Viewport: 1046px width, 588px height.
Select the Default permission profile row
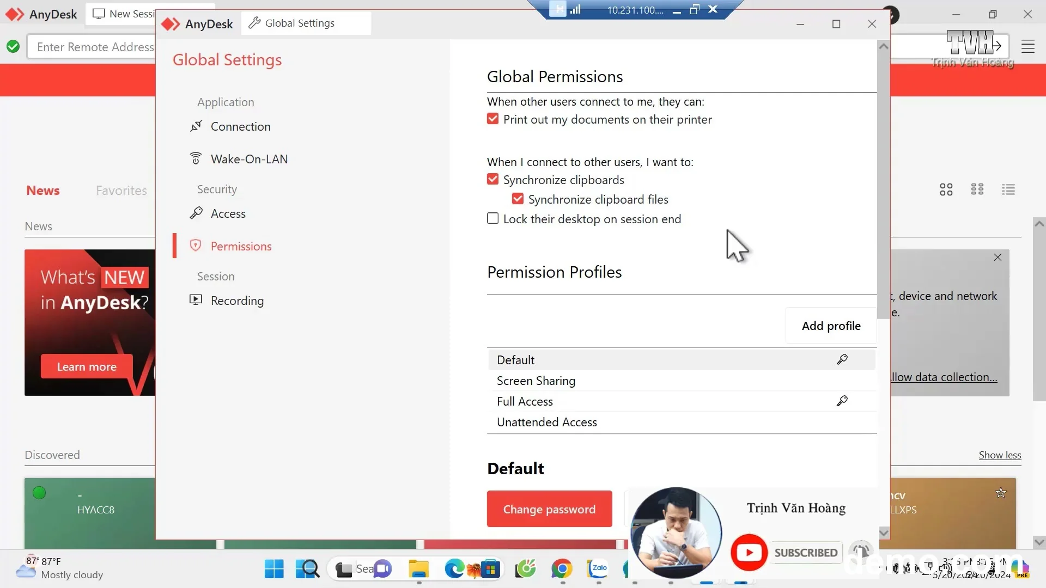[x=681, y=360]
